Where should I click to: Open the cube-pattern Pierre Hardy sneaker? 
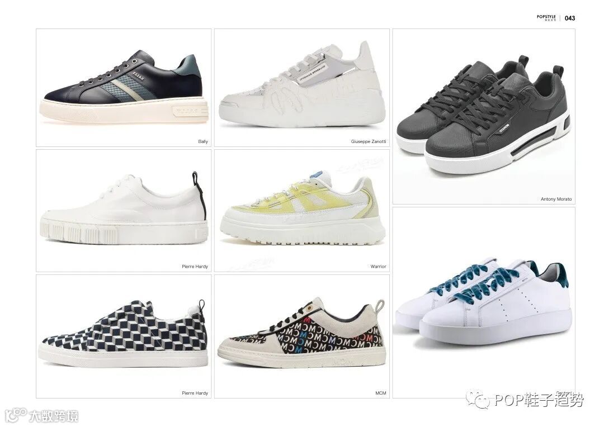pyautogui.click(x=124, y=333)
